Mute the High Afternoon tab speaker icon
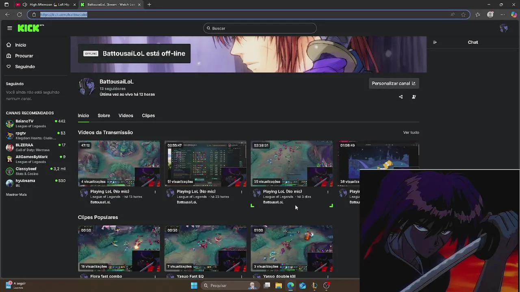Screen dimensions: 520x292 coord(25,4)
